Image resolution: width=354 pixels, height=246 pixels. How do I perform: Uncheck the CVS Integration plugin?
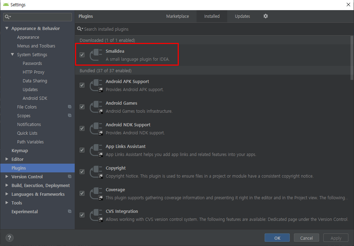82,215
